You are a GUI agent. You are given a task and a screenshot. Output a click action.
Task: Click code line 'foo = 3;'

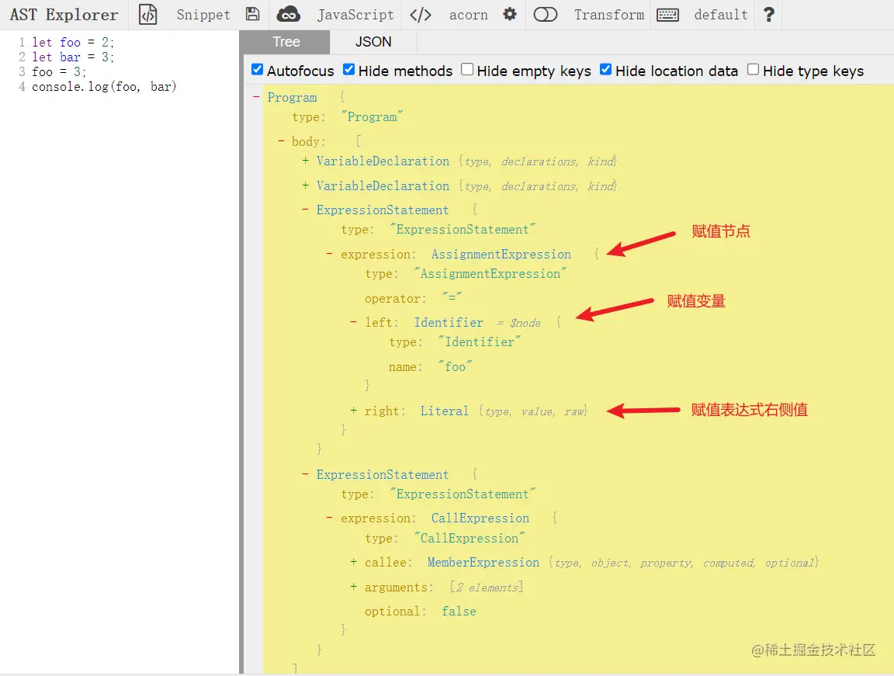tap(59, 72)
